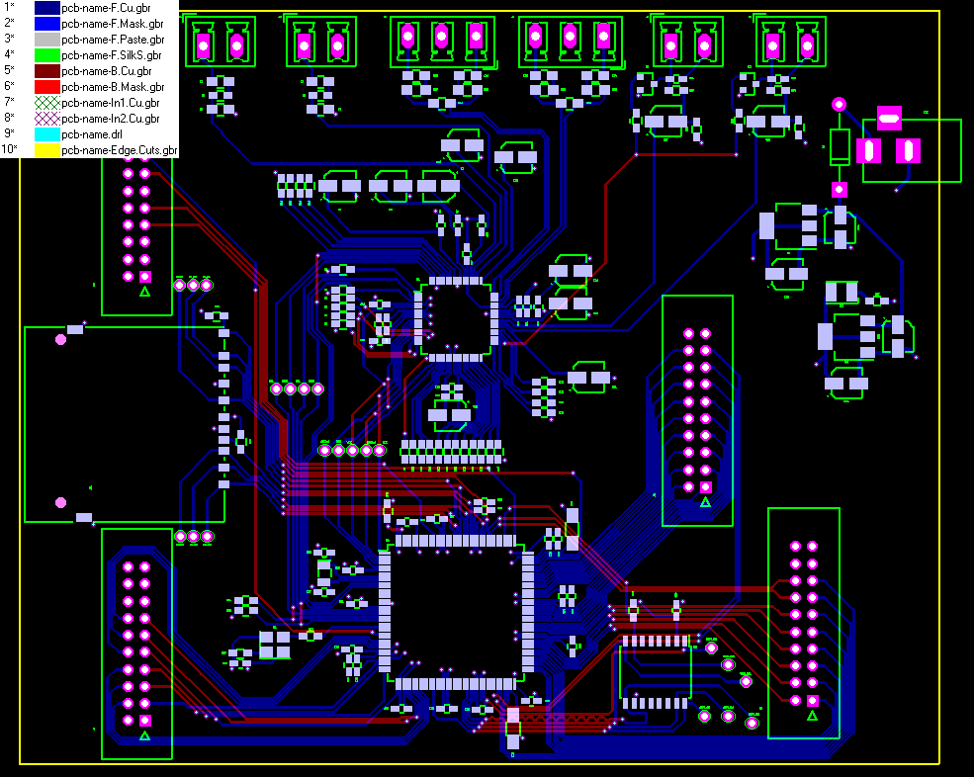Viewport: 974px width, 777px height.
Task: Click the dark blue F.Cu layer swatch
Action: (47, 8)
